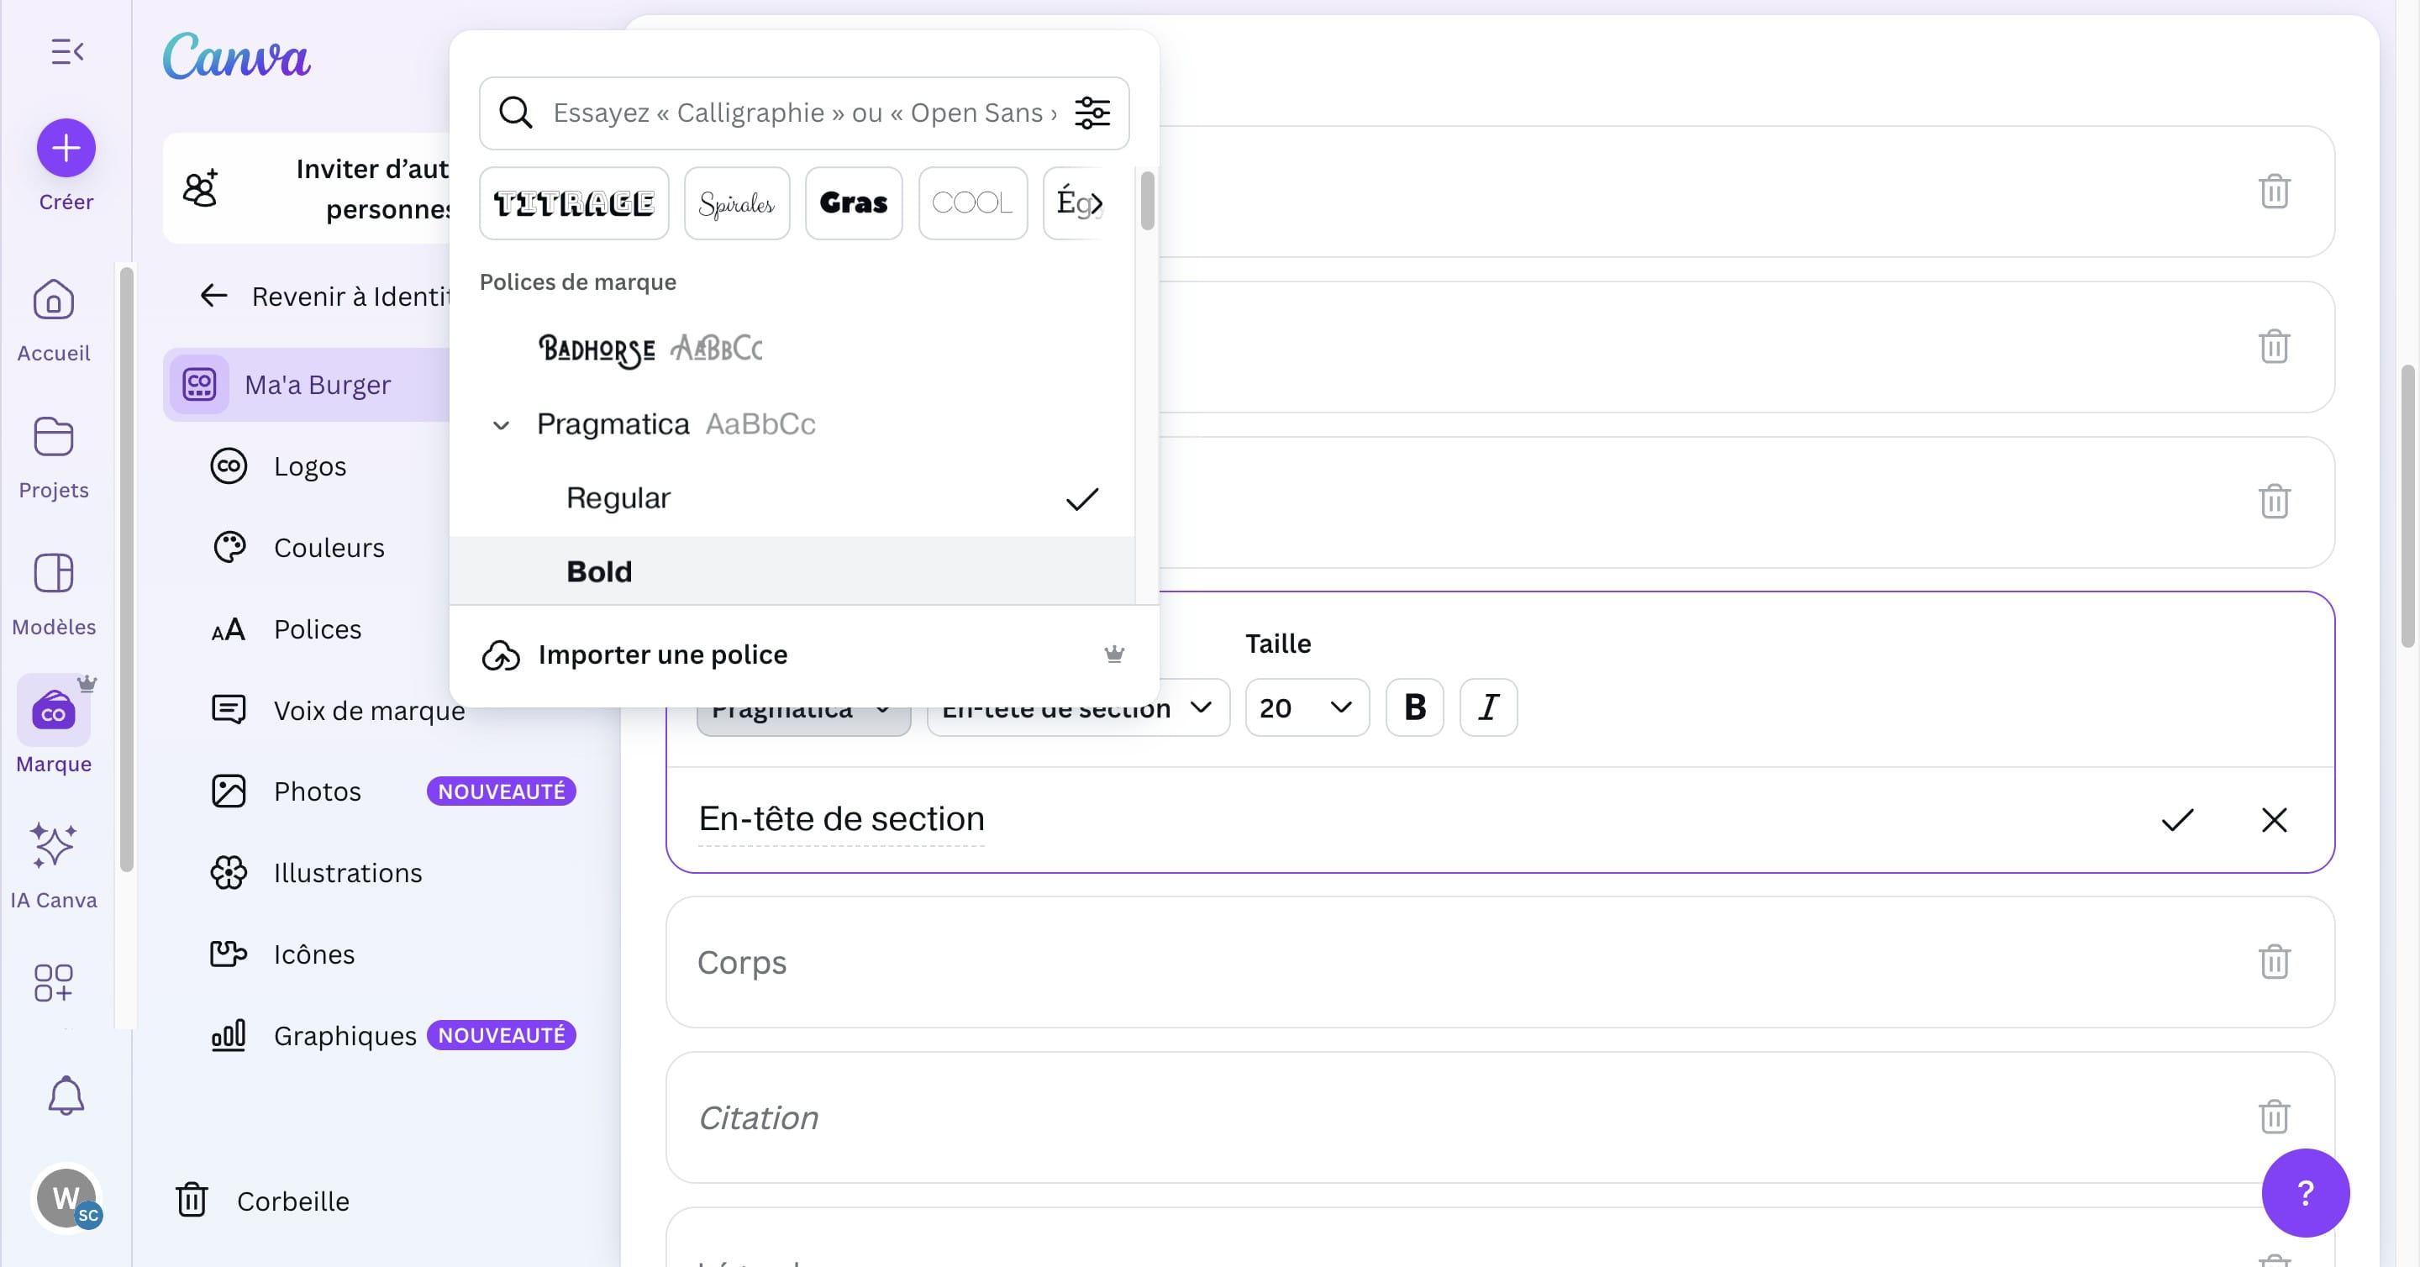Viewport: 2420px width, 1267px height.
Task: Click Importer une police
Action: [662, 655]
